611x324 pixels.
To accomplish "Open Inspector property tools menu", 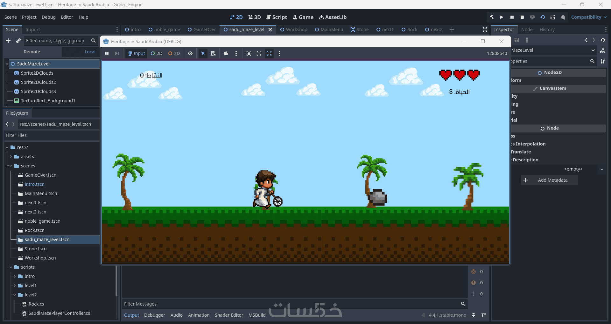I will [x=603, y=61].
